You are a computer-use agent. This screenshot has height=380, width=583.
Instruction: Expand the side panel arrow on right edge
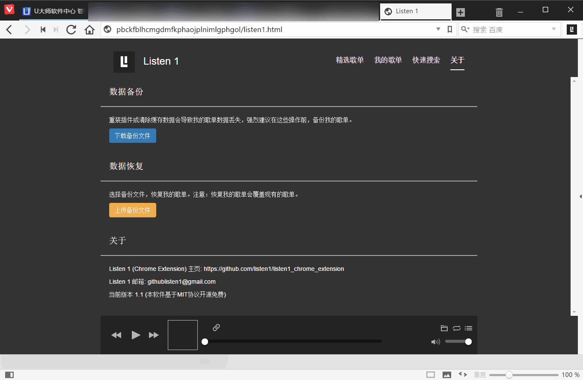(580, 196)
